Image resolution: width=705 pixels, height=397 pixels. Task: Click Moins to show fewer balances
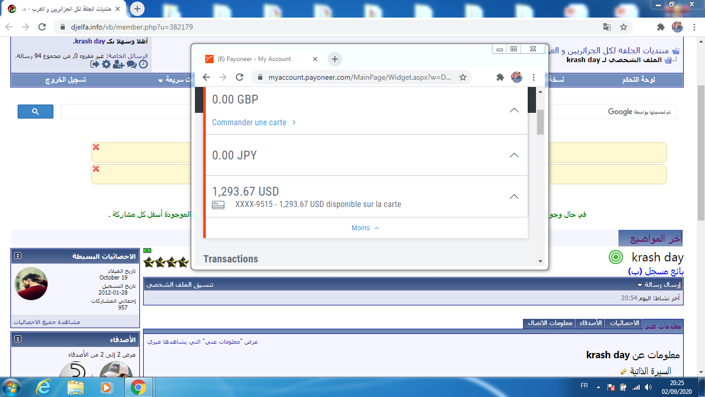click(365, 228)
